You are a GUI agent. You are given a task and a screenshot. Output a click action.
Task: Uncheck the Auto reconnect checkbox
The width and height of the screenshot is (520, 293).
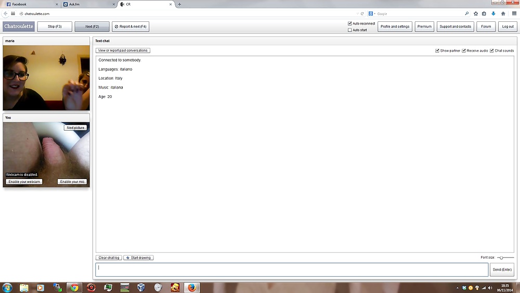[350, 23]
